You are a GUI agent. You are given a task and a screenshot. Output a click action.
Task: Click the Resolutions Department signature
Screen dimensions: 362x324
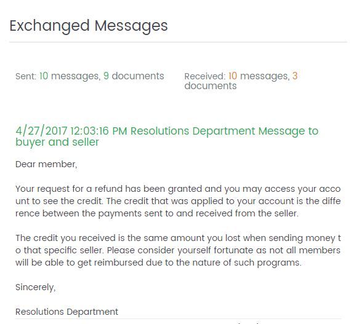click(66, 312)
